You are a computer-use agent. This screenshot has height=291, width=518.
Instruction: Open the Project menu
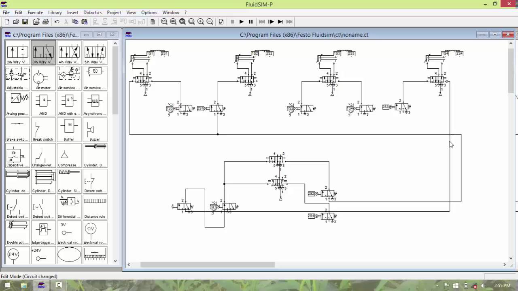(114, 13)
